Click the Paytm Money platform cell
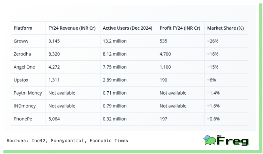 (28, 93)
